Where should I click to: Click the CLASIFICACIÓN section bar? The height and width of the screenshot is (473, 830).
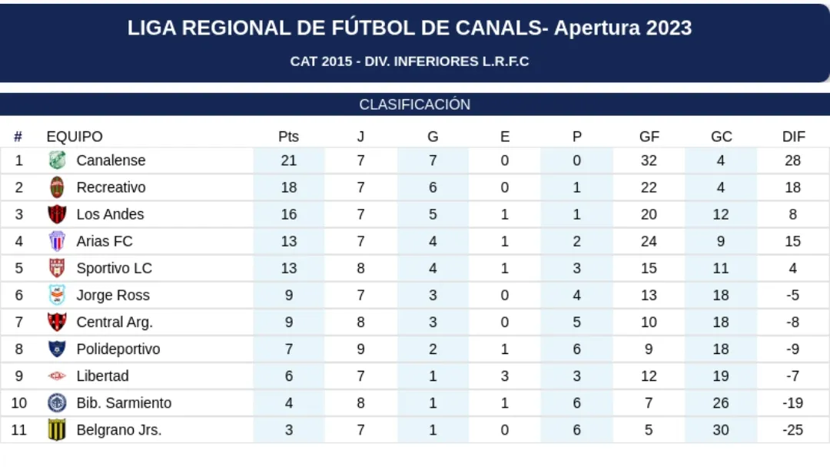[415, 104]
